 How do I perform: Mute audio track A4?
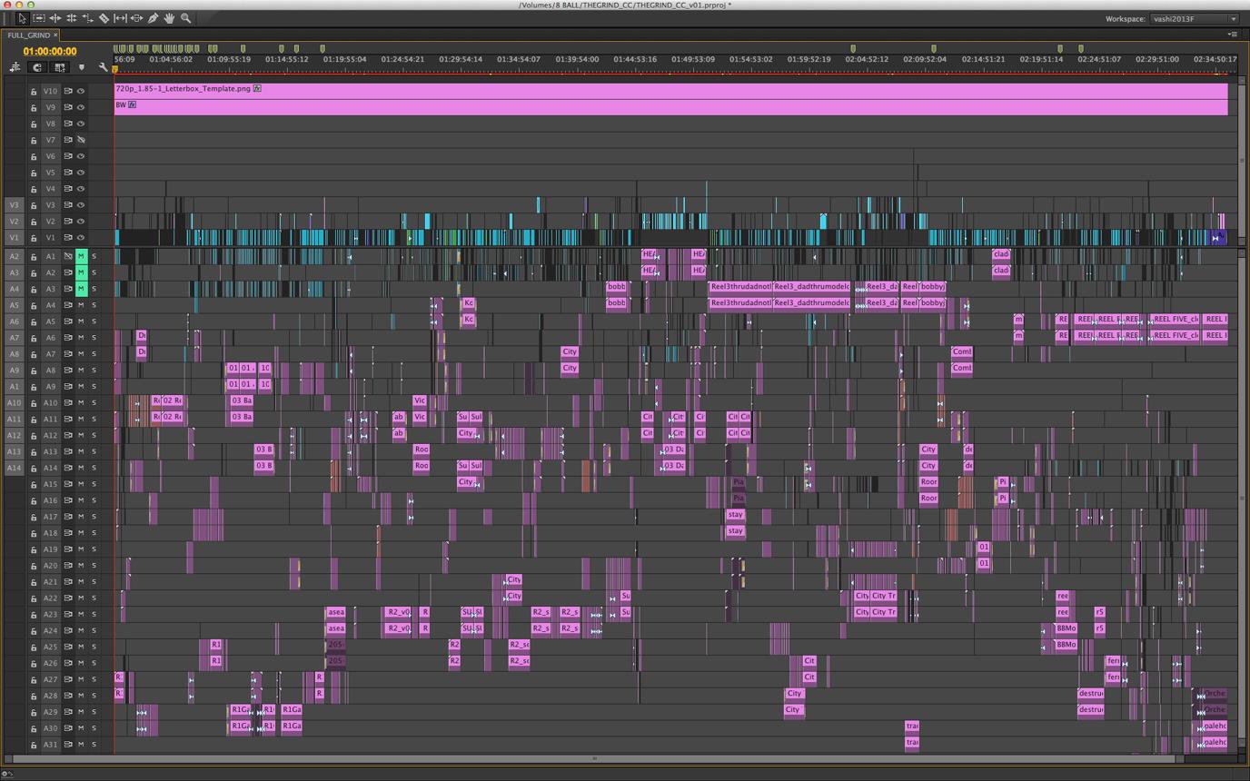point(81,305)
